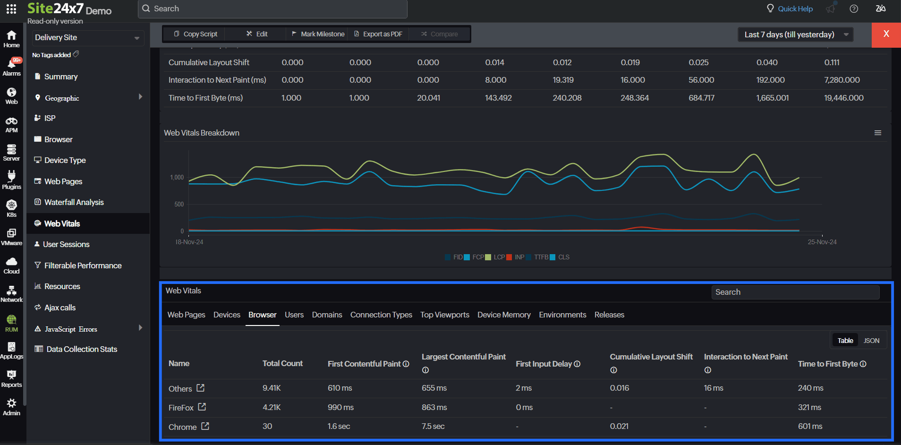This screenshot has height=445, width=901.
Task: Open external link icon next to FireFox
Action: tap(202, 407)
